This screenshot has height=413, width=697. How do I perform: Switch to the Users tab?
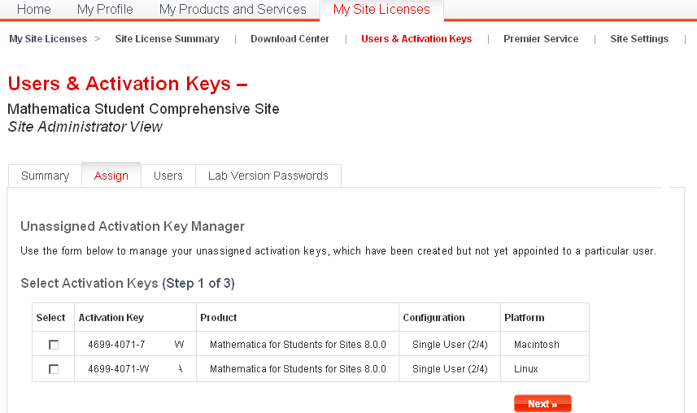click(x=168, y=176)
